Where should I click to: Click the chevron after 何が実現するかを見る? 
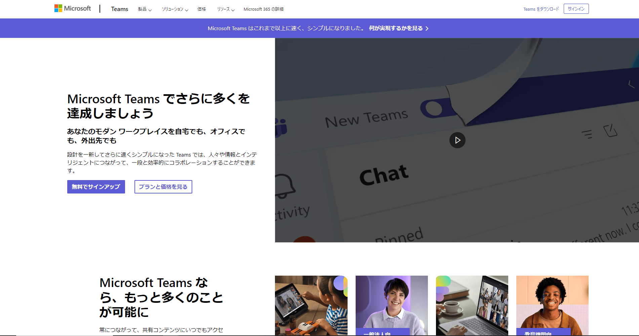[427, 29]
